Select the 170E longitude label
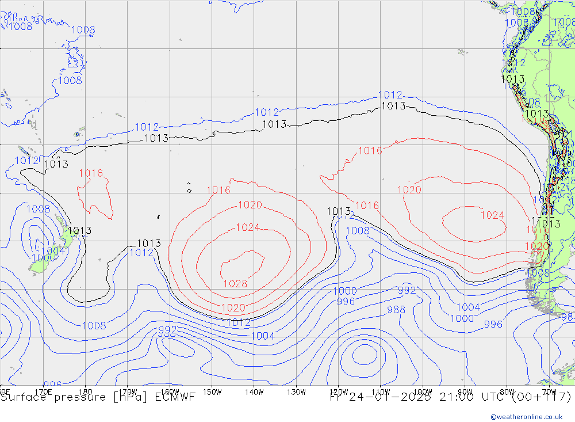Viewport: 575px width, 422px height. (43, 392)
